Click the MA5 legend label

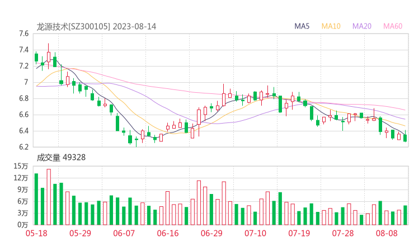(302, 26)
